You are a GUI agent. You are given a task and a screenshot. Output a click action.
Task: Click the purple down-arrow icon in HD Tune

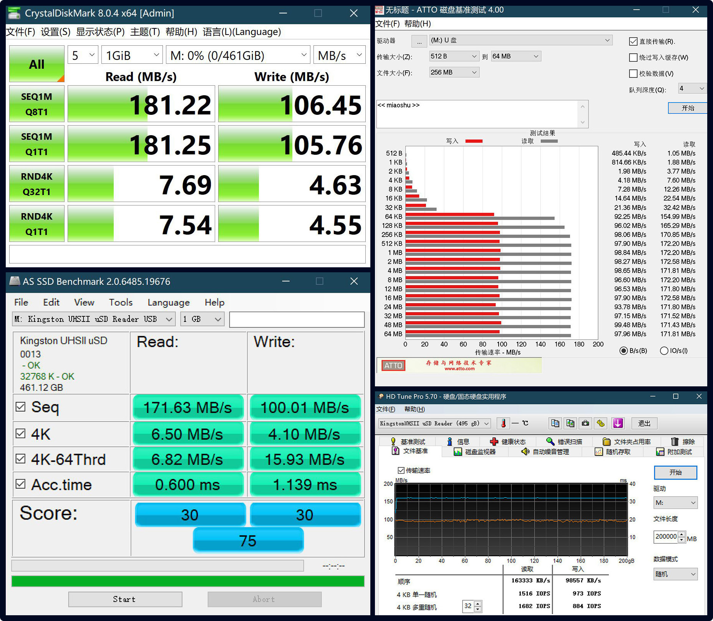[618, 423]
